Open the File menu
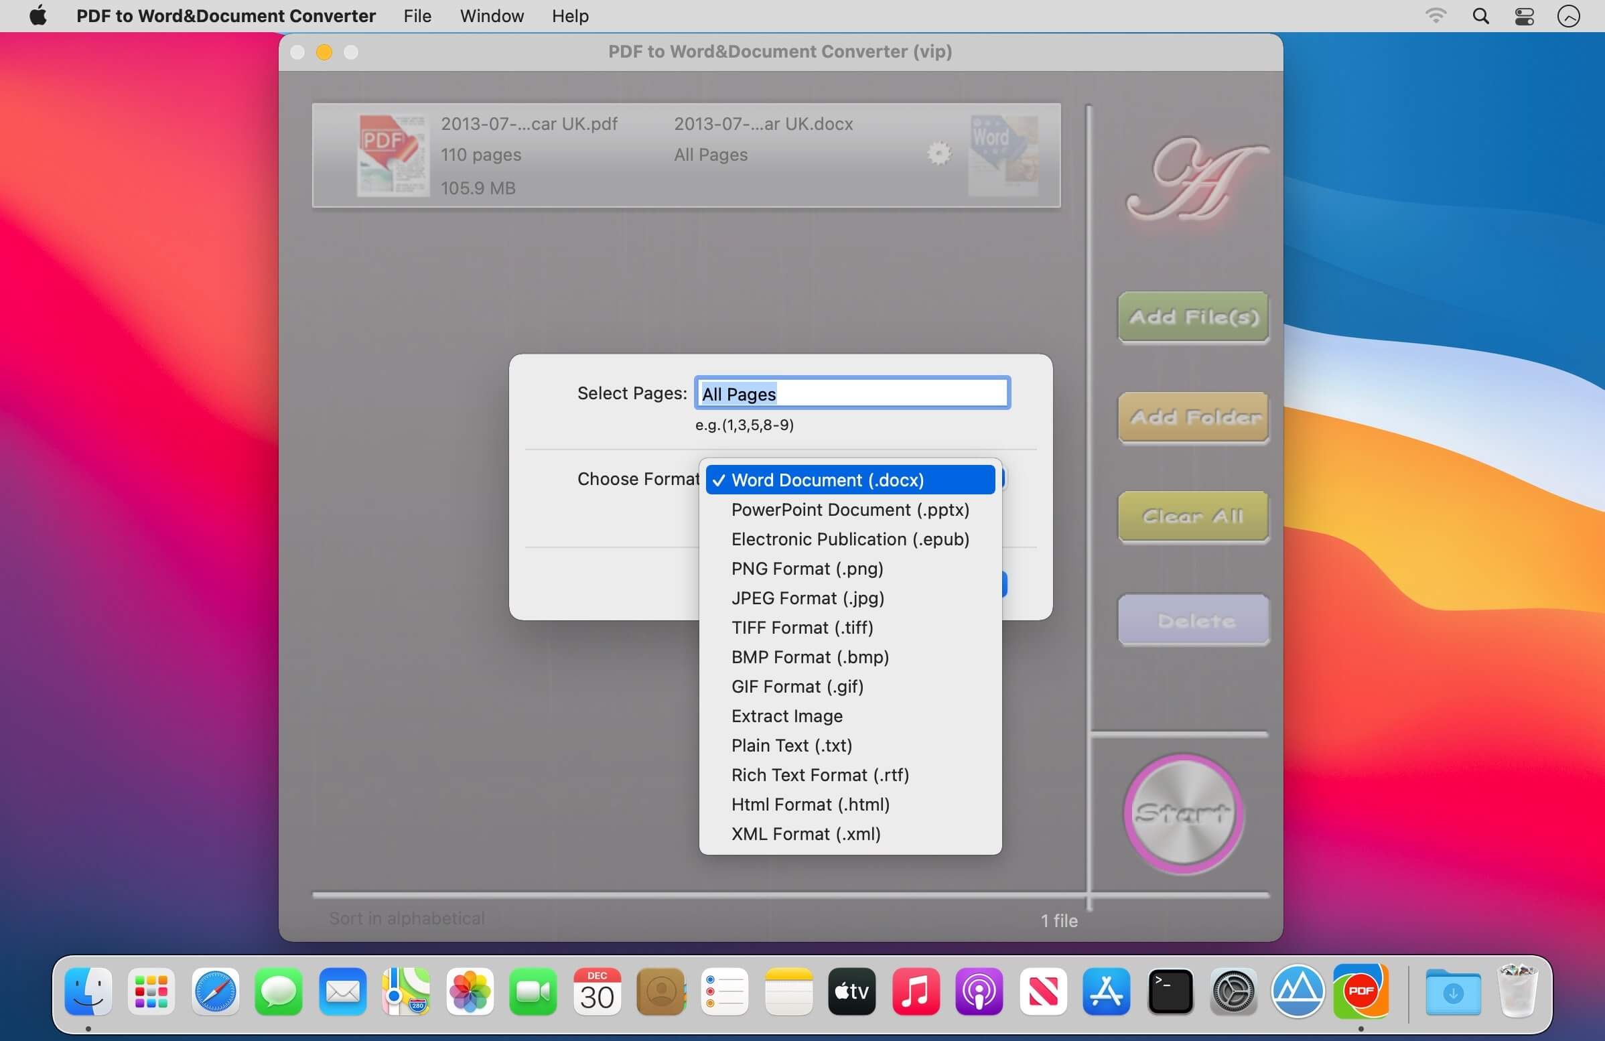 [417, 15]
